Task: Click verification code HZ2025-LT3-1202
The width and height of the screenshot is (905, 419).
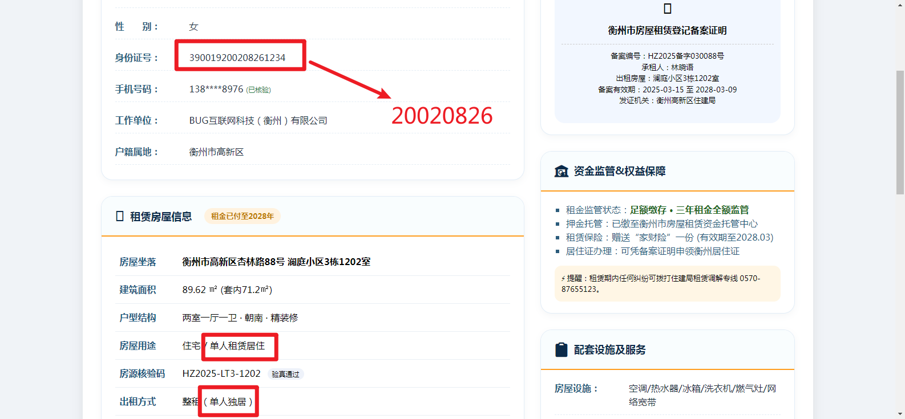Action: point(221,373)
